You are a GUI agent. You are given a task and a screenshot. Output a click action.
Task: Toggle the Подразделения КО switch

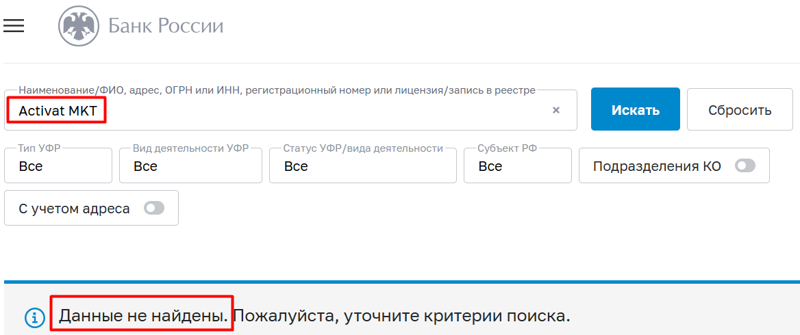pos(745,165)
